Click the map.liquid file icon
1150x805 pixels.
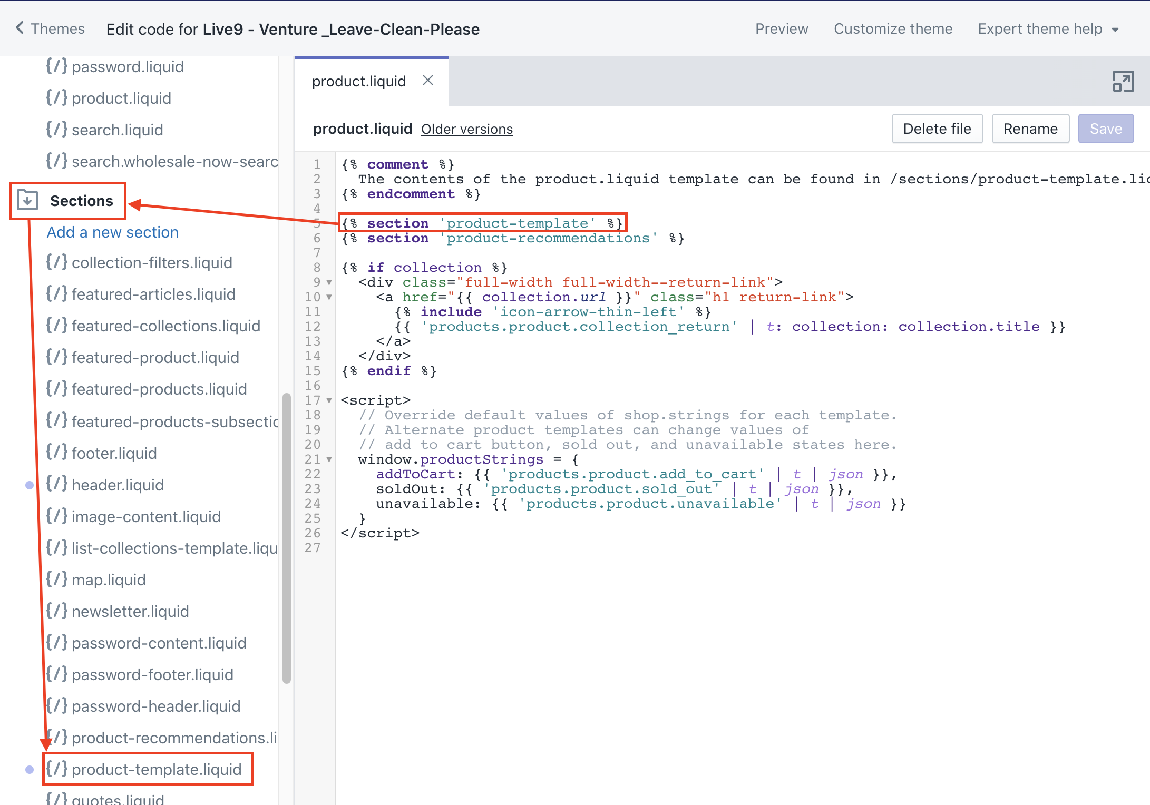[56, 579]
